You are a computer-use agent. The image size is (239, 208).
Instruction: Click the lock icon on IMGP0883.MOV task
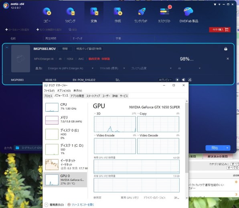pos(226,49)
